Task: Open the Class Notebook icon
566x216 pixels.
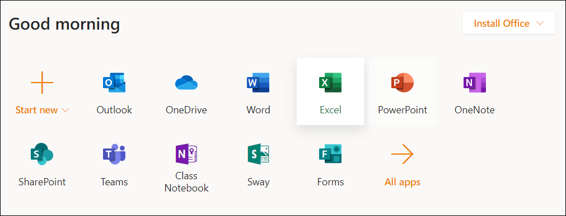Action: click(x=186, y=154)
